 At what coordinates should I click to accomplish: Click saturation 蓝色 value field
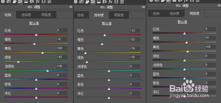point(135,76)
